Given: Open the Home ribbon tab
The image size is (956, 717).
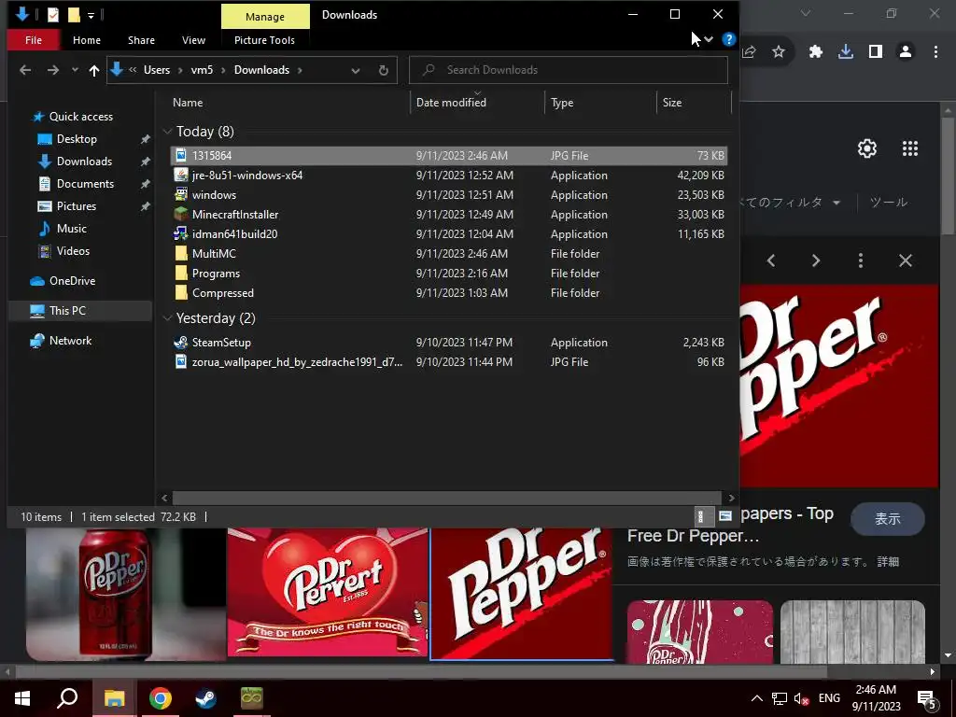Looking at the screenshot, I should [87, 40].
